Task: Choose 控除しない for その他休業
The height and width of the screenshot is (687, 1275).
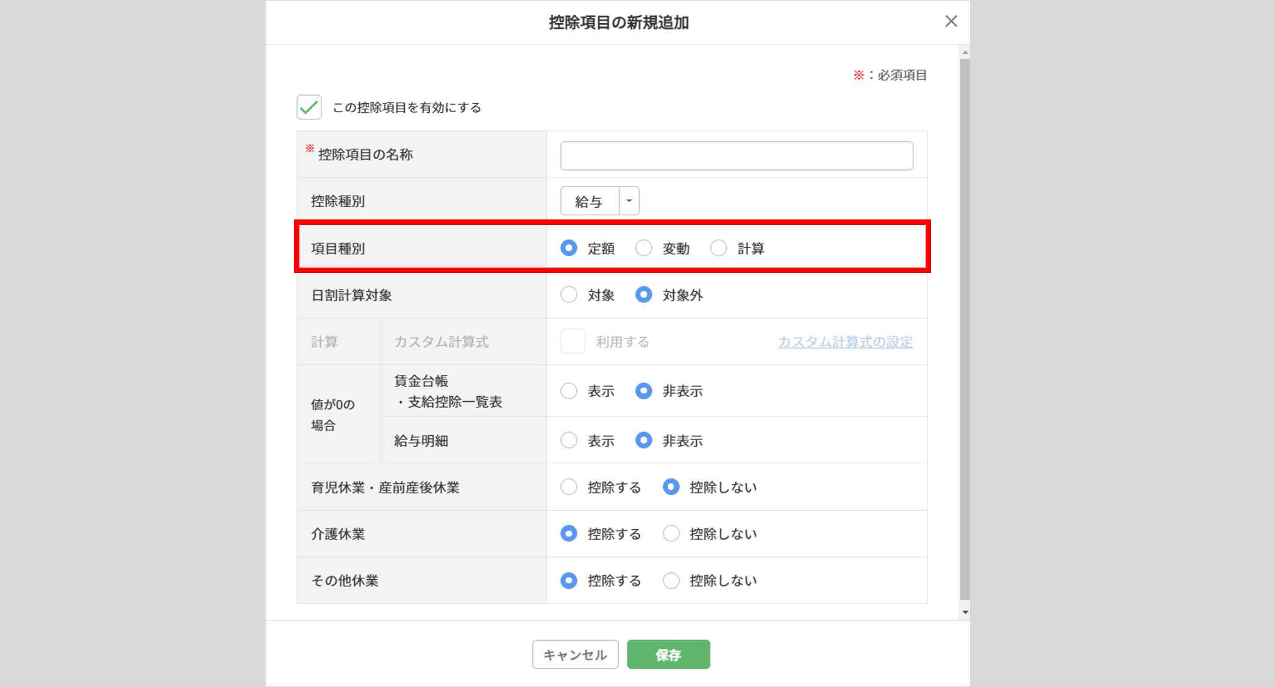Action: pyautogui.click(x=671, y=580)
